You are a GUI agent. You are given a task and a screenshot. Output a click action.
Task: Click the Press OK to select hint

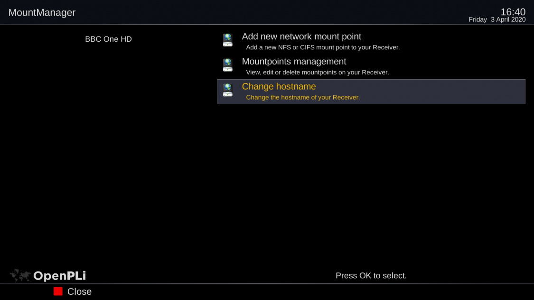371,276
